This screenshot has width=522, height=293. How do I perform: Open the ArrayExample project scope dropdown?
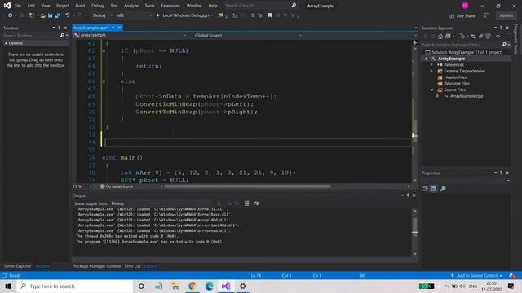tap(130, 35)
